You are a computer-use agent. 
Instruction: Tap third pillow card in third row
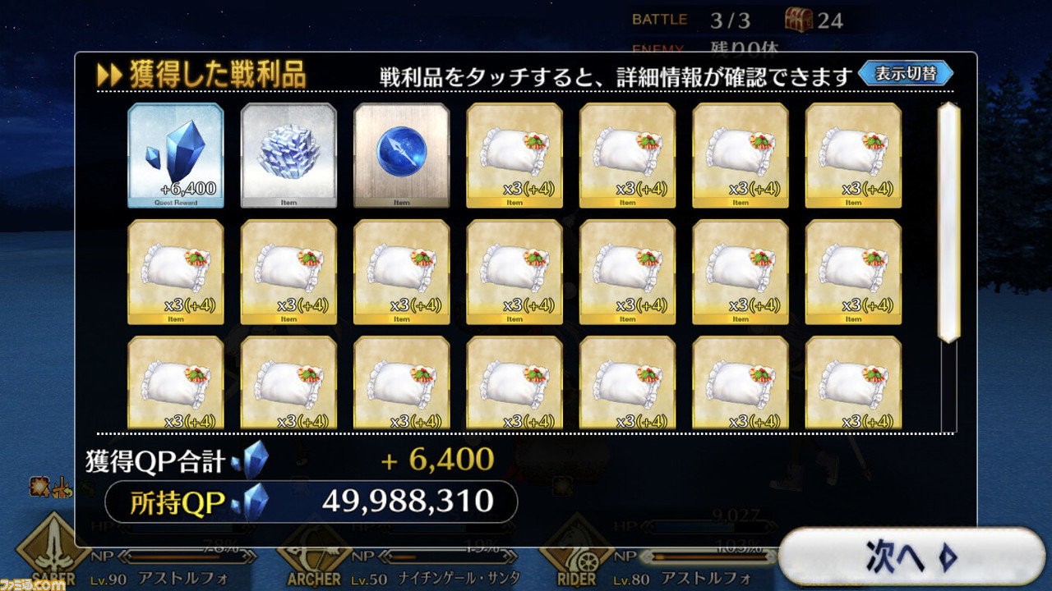pos(401,383)
